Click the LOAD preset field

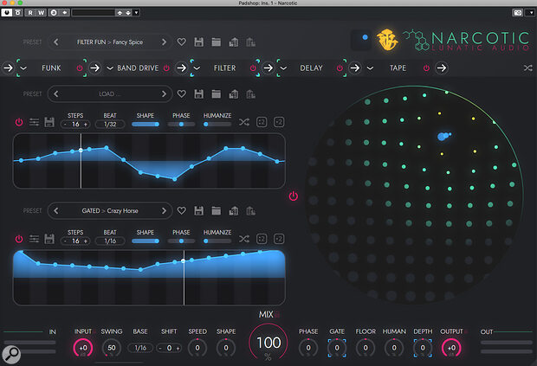click(110, 93)
